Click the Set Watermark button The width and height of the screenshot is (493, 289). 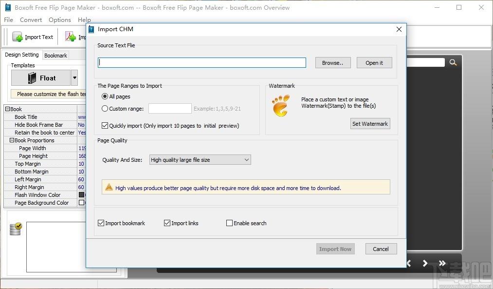point(370,124)
